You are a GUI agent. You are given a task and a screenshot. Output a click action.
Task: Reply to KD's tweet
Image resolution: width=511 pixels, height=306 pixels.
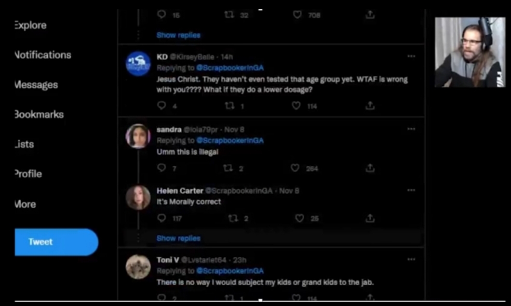[x=161, y=106]
